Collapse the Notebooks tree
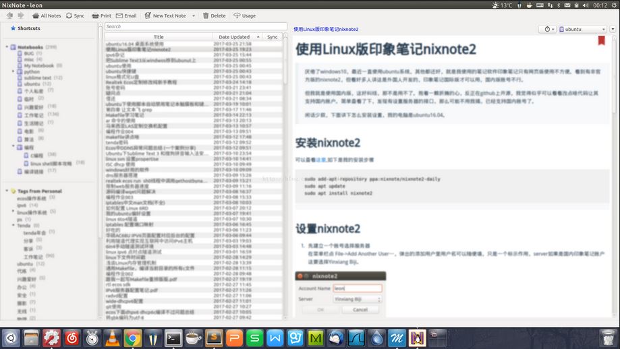The width and height of the screenshot is (620, 349). (x=7, y=47)
